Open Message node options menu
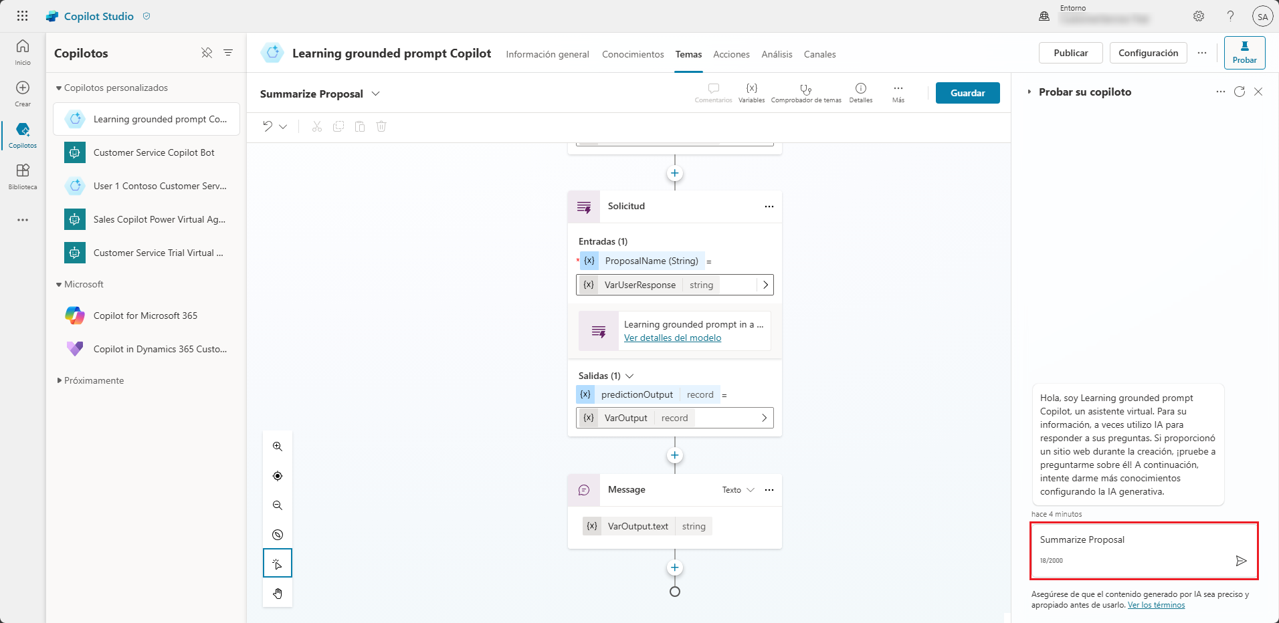This screenshot has width=1279, height=623. pos(769,490)
